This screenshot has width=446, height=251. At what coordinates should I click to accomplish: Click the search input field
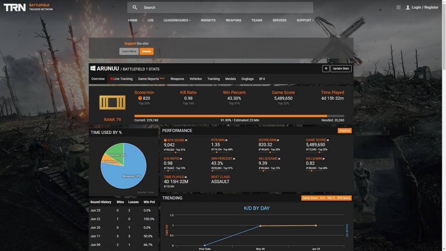(x=220, y=7)
